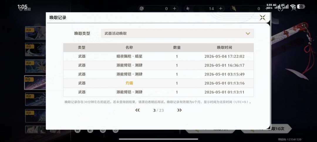The image size is (317, 142).
Task: Click the star-shaped currency icon beside 14
Action: [x=188, y=8]
